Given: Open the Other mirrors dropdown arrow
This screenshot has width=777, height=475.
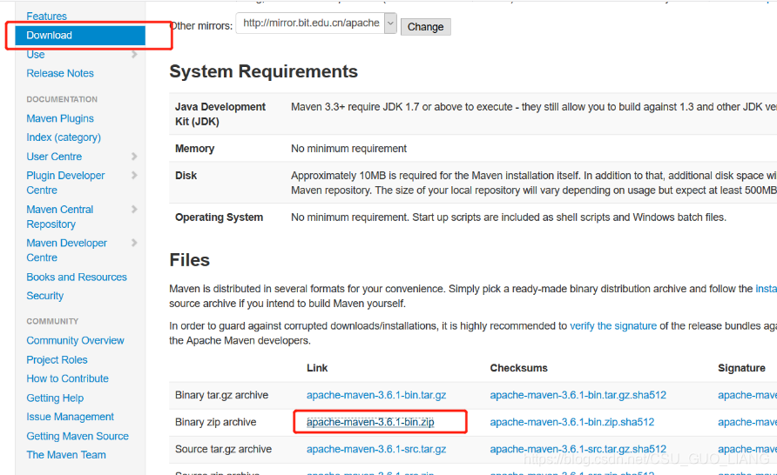Looking at the screenshot, I should point(390,23).
